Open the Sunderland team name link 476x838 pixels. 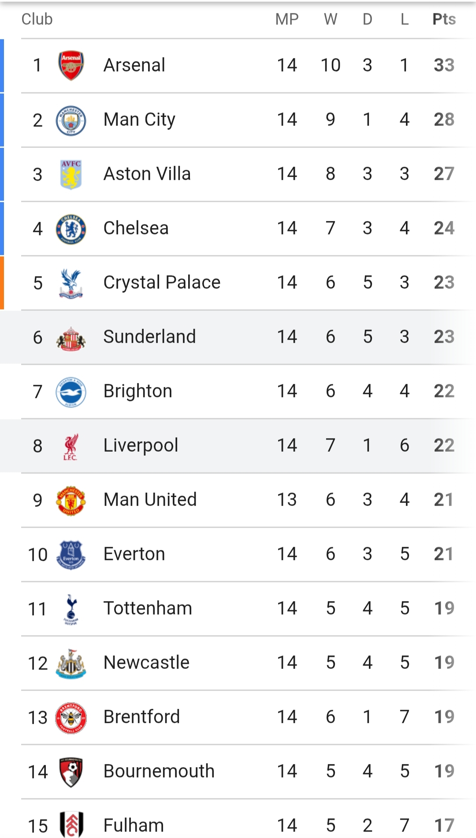click(x=149, y=337)
